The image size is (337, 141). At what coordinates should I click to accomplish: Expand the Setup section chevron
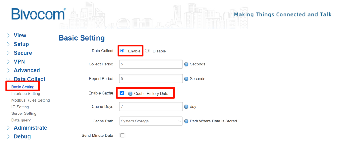(9, 44)
